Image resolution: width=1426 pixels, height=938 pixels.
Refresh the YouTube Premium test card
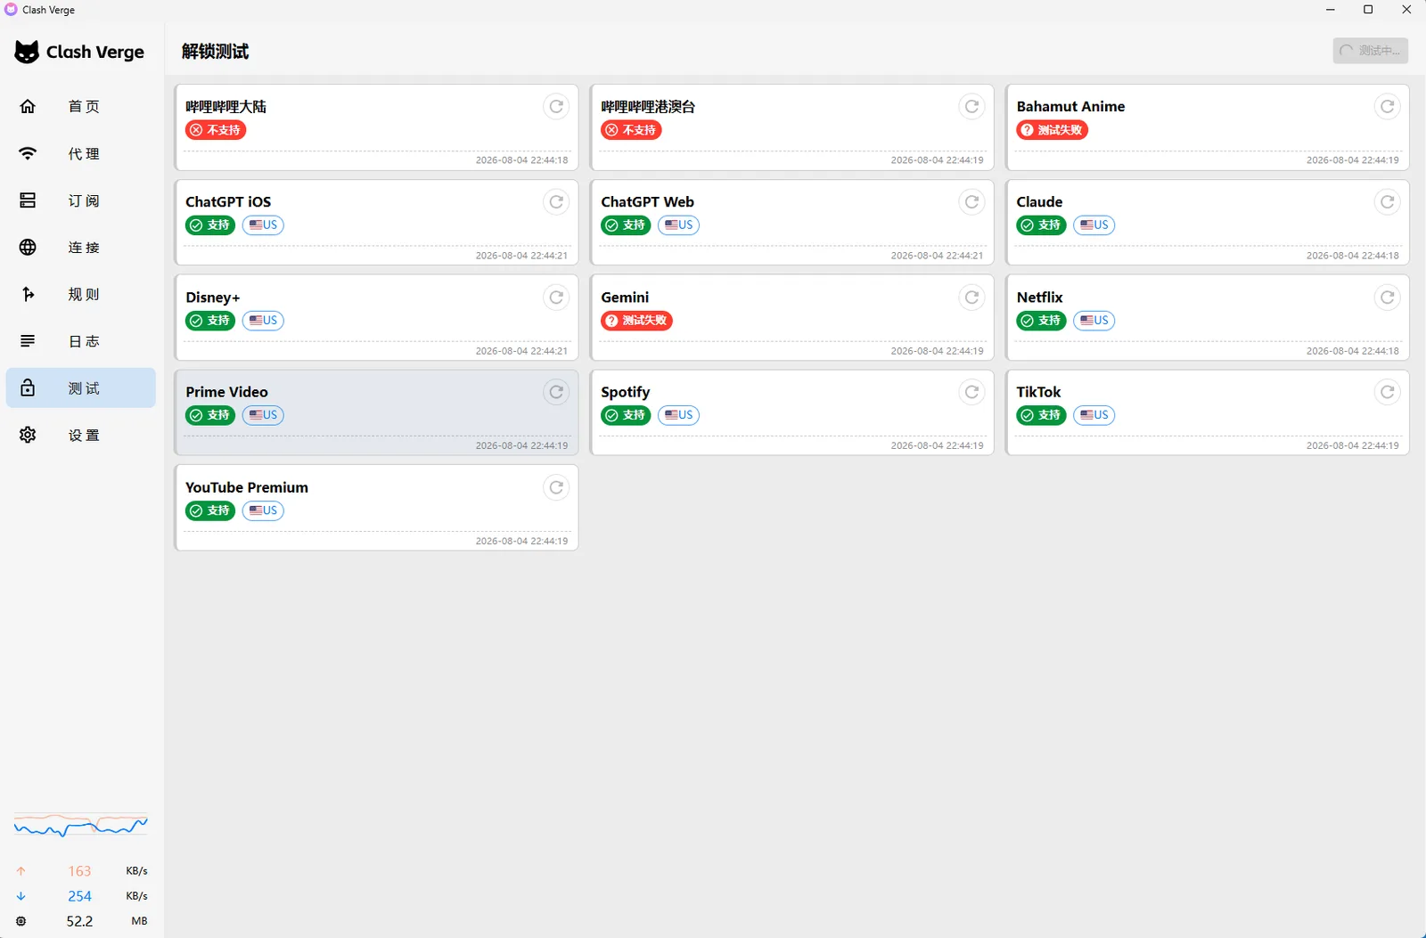tap(556, 487)
